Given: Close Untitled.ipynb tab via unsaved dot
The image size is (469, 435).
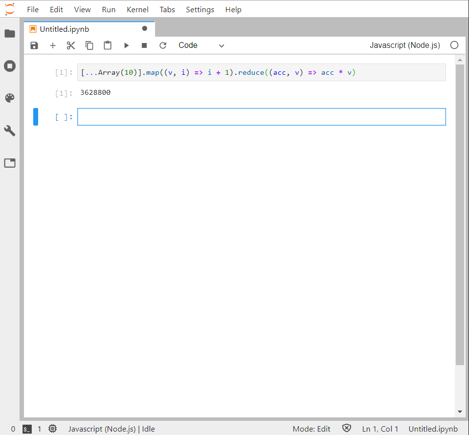Looking at the screenshot, I should [x=145, y=29].
